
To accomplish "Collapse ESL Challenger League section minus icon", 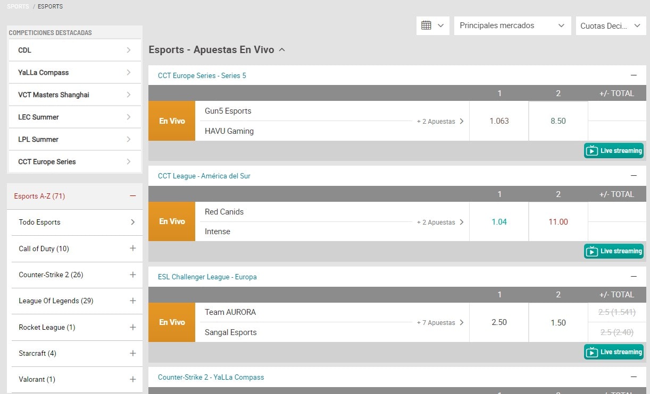I will (x=634, y=277).
